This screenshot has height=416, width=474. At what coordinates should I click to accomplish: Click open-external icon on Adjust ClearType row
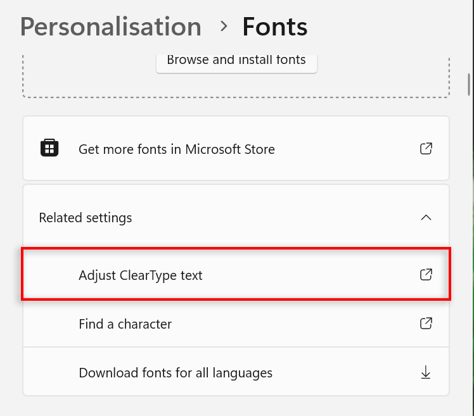click(426, 275)
